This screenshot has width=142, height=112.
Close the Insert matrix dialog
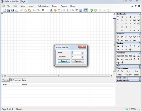[x=82, y=47]
